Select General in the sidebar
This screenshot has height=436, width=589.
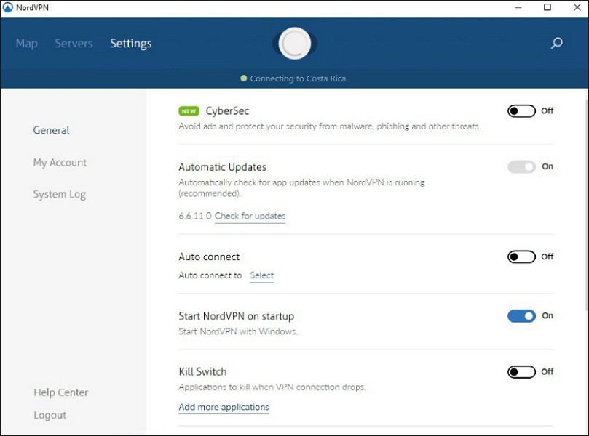(51, 130)
